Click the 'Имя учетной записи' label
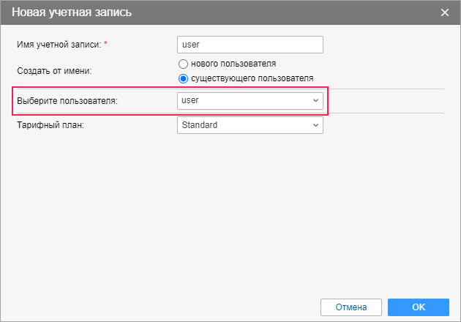461x322 pixels. coord(59,45)
